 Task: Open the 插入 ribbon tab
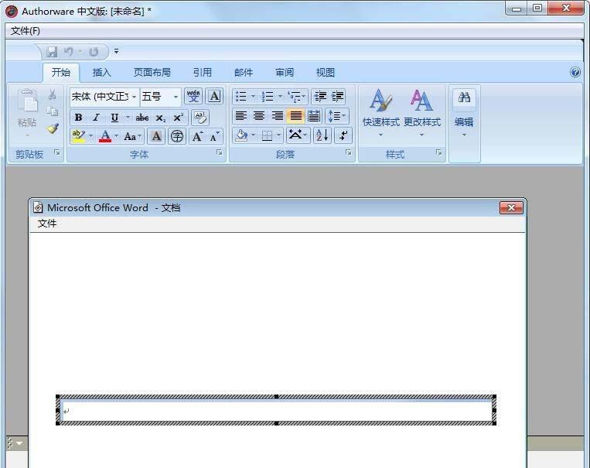101,72
